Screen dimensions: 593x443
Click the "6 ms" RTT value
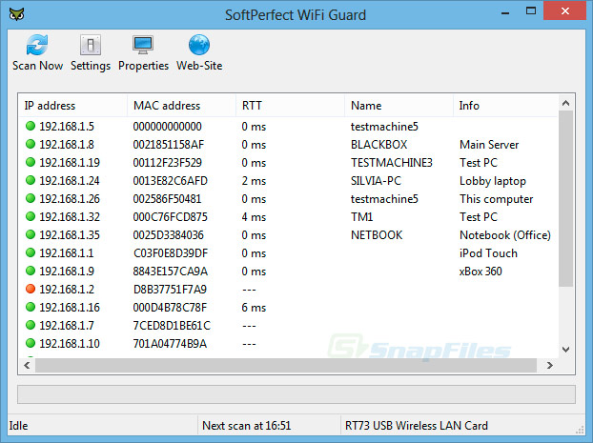click(254, 308)
